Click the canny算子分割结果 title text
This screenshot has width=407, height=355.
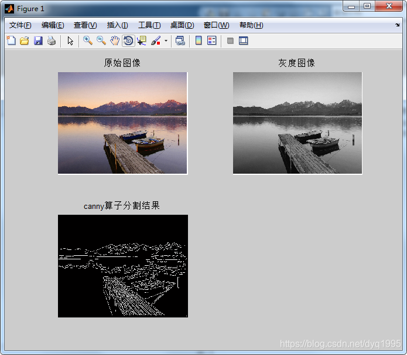point(121,206)
